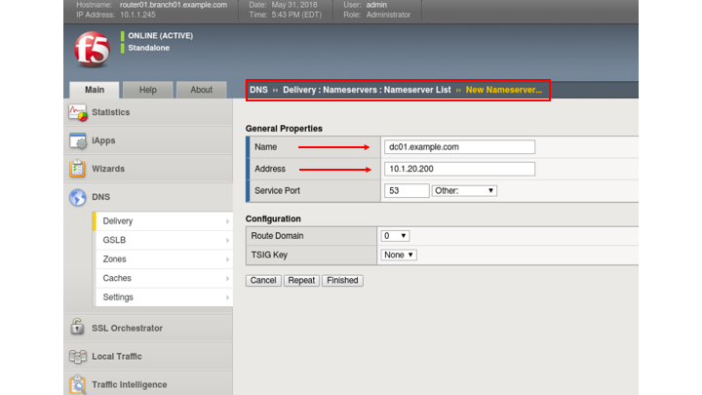Viewport: 702px width, 395px height.
Task: Expand the Delivery submenu arrow
Action: [227, 221]
